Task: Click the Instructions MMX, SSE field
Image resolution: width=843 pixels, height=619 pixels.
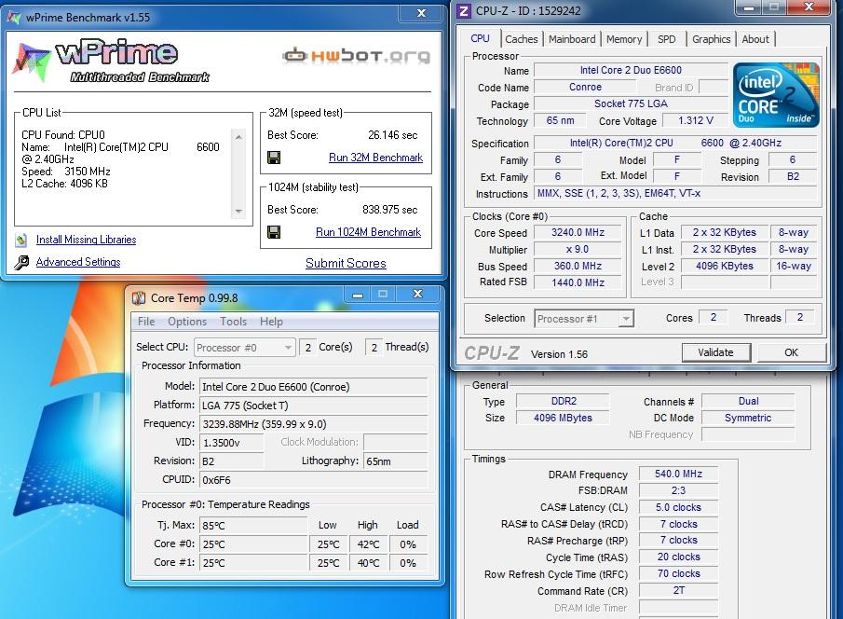Action: [675, 193]
